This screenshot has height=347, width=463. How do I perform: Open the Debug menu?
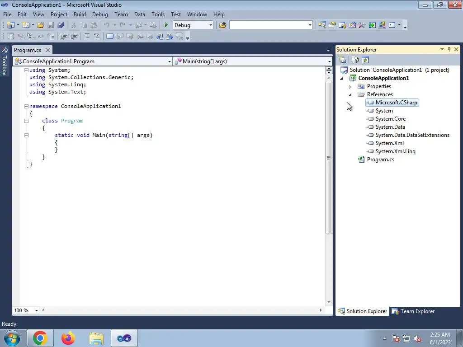[100, 14]
